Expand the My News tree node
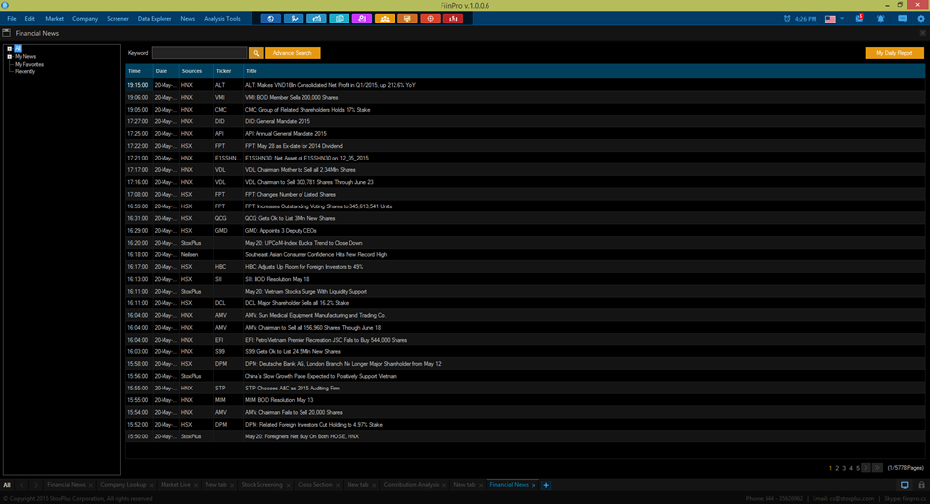This screenshot has width=930, height=504. pyautogui.click(x=9, y=57)
